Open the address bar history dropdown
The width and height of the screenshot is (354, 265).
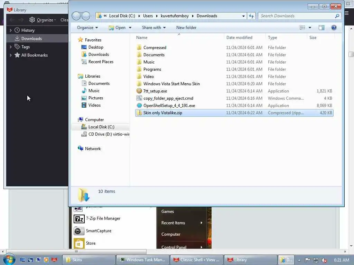[x=243, y=16]
